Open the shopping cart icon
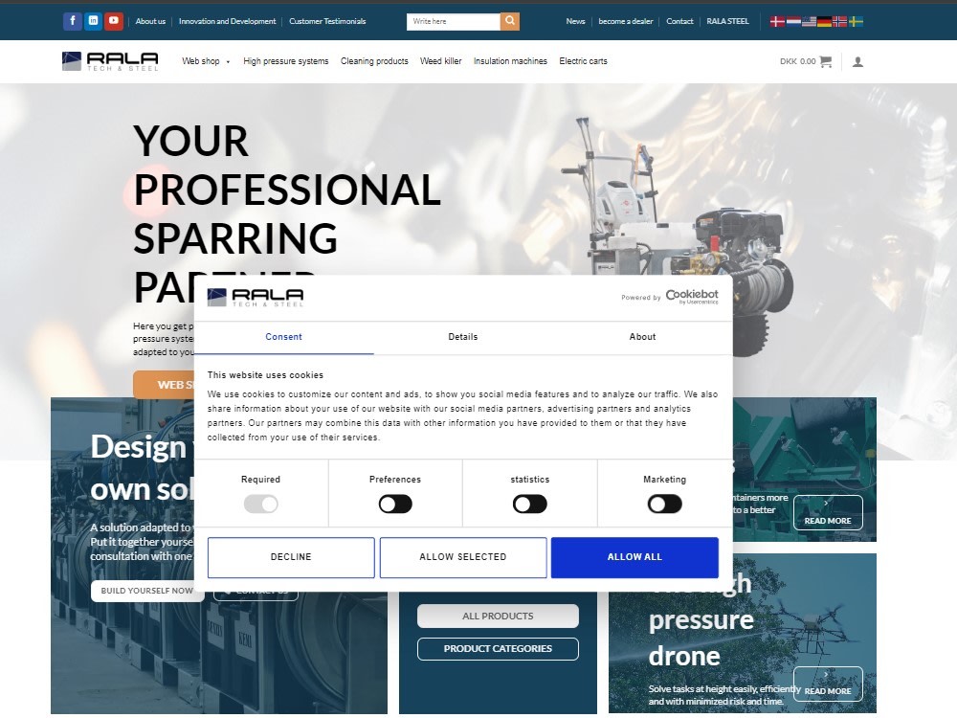 [x=826, y=61]
